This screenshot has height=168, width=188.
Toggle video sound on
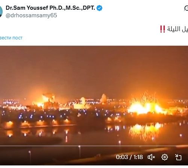tap(151, 157)
